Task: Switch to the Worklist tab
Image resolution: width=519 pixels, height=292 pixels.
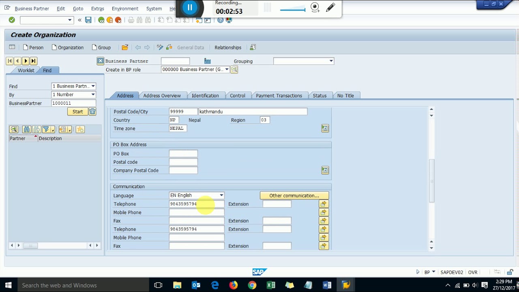Action: coord(26,71)
